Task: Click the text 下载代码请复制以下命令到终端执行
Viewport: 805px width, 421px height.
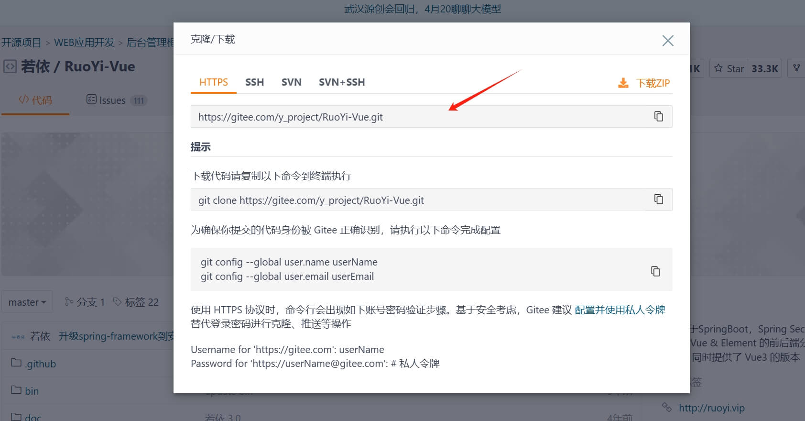Action: tap(271, 176)
